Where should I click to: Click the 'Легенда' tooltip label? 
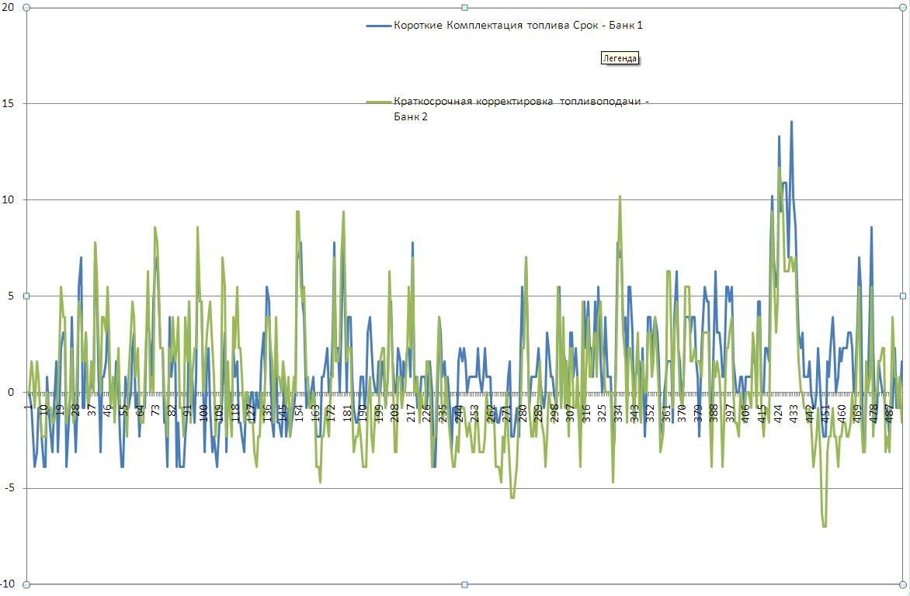[x=620, y=58]
